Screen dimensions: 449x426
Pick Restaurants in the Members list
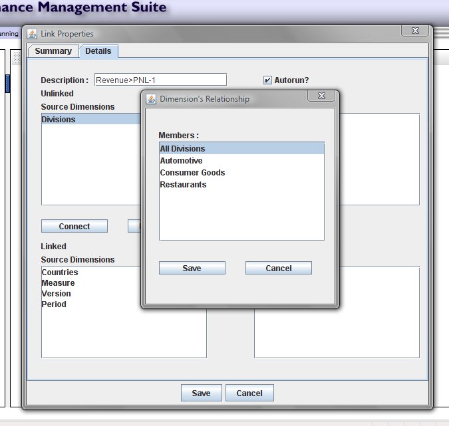[183, 185]
